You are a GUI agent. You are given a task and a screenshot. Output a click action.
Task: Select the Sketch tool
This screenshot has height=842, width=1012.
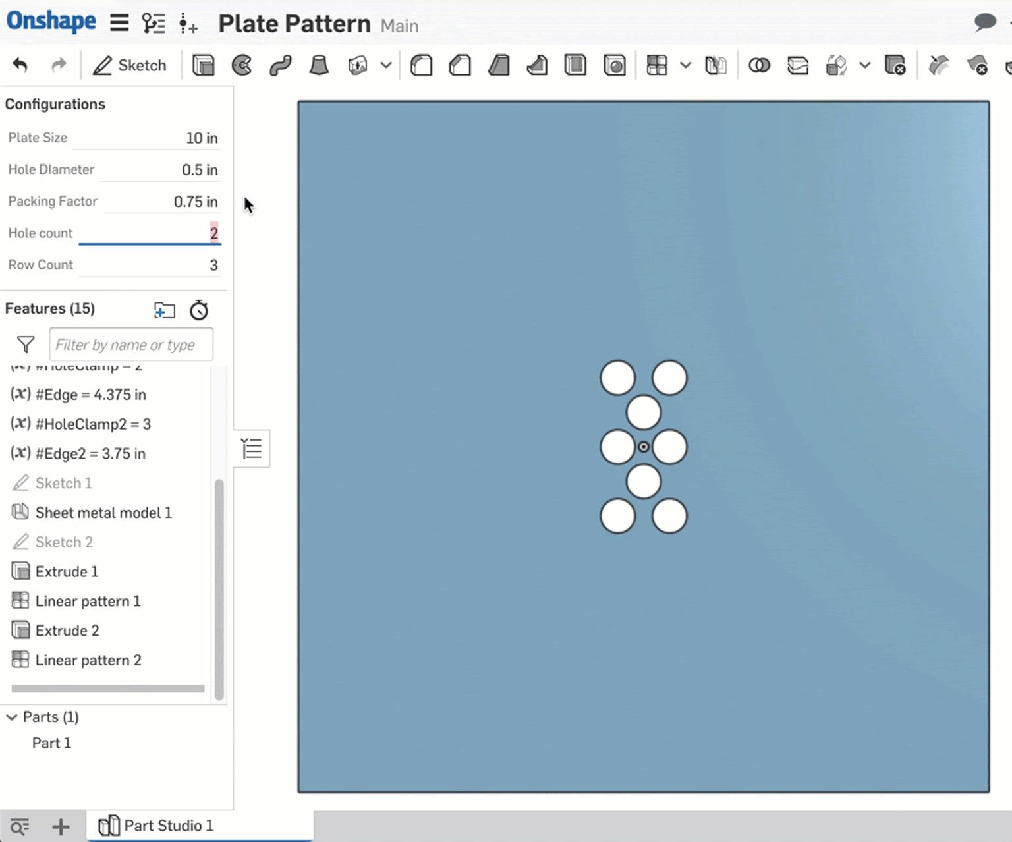click(130, 65)
